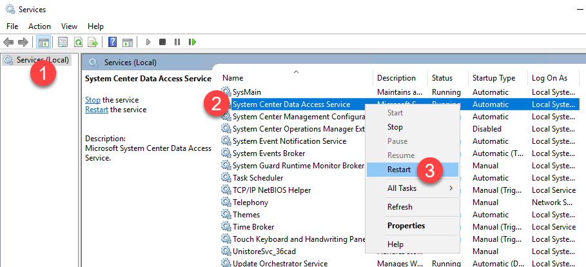
Task: Click the blue Help toolbar icon
Action: coord(112,42)
